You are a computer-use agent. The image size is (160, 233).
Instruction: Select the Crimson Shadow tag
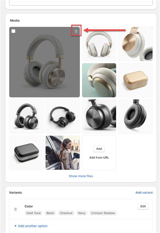tap(103, 213)
